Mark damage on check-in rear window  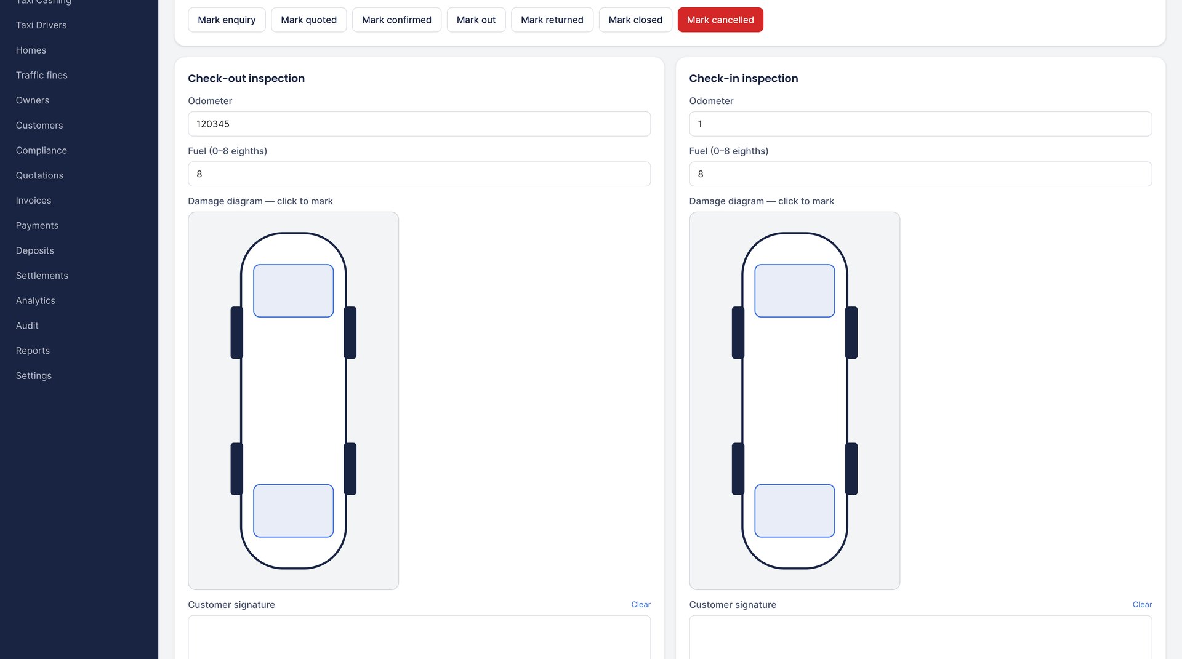click(795, 511)
